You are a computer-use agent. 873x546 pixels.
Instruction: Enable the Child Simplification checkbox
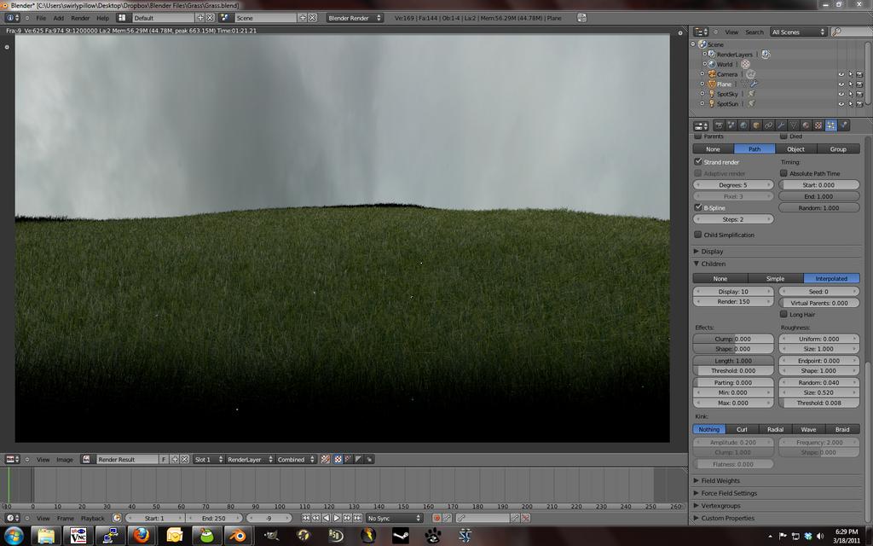pyautogui.click(x=697, y=235)
